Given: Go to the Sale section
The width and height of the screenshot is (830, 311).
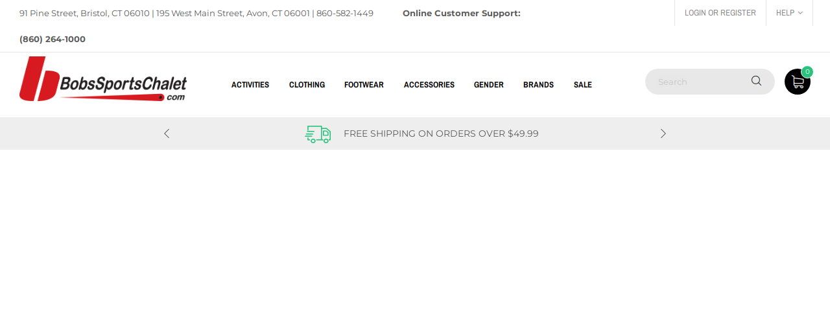Looking at the screenshot, I should pos(583,85).
